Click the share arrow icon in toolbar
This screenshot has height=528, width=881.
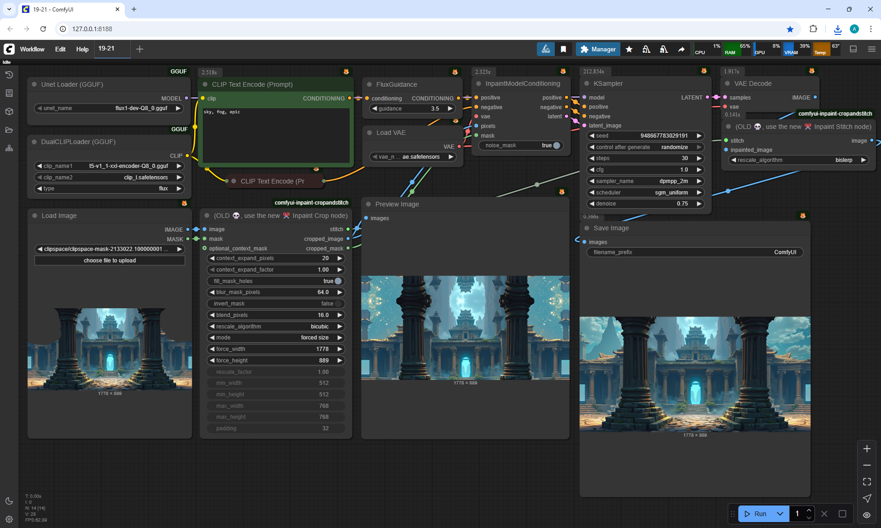tap(681, 49)
